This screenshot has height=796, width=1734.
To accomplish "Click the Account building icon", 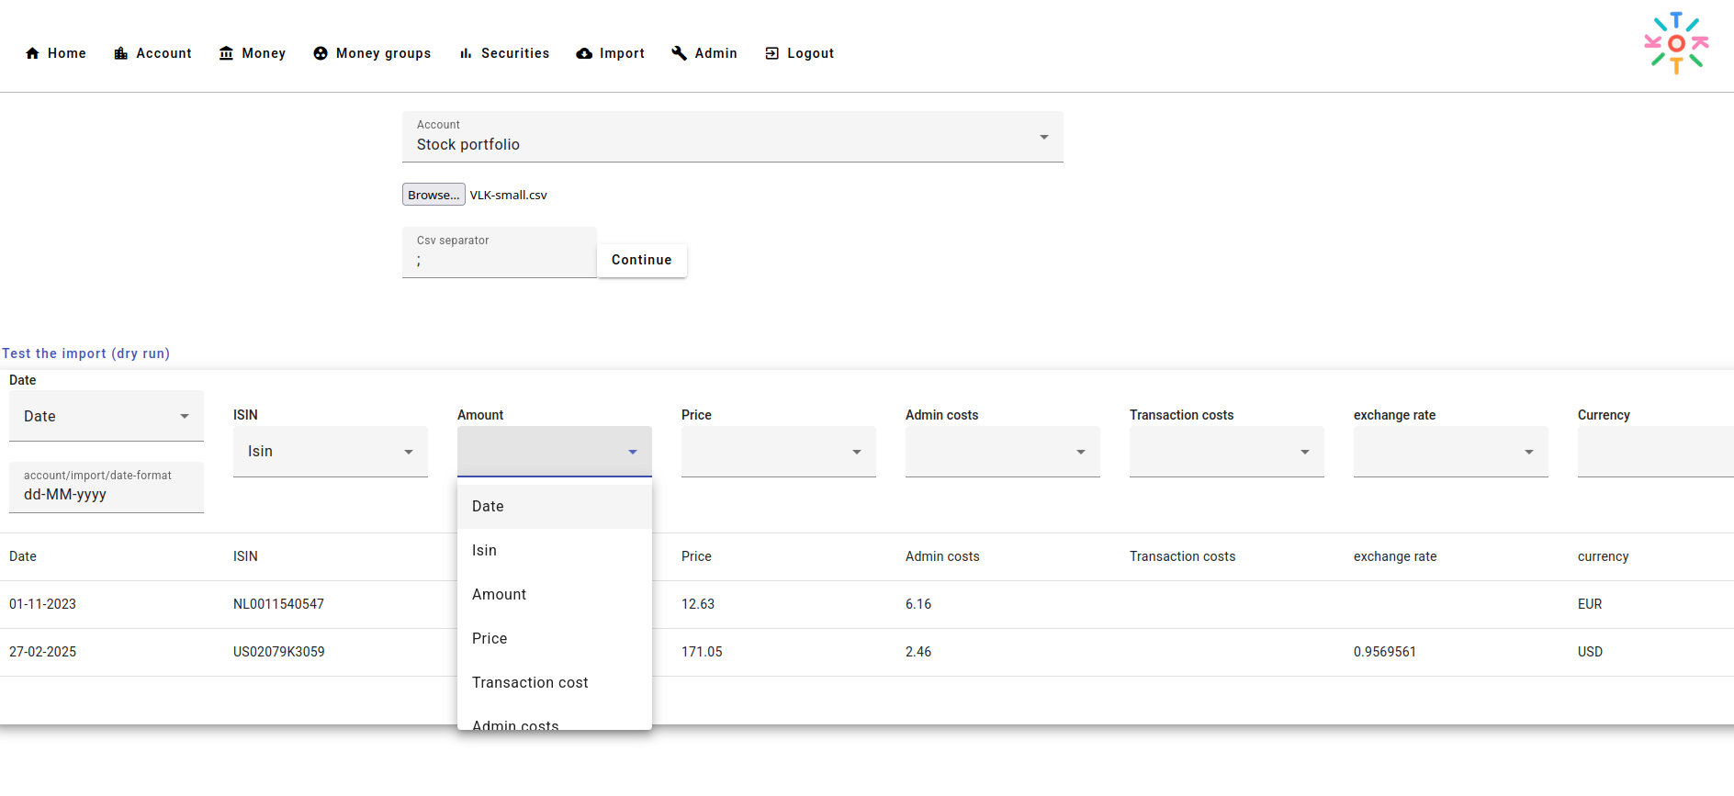I will click(x=120, y=53).
